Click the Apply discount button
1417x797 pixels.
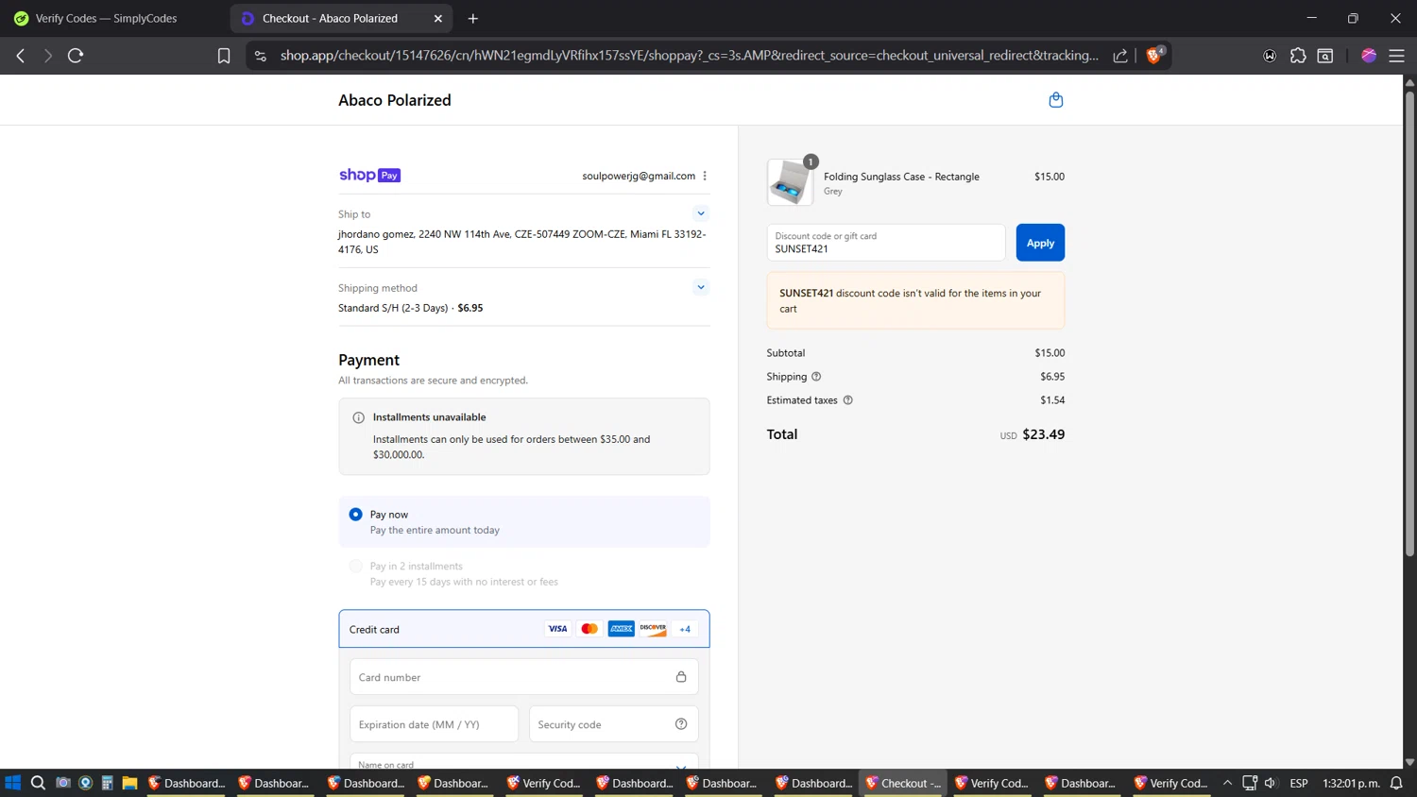click(x=1040, y=243)
